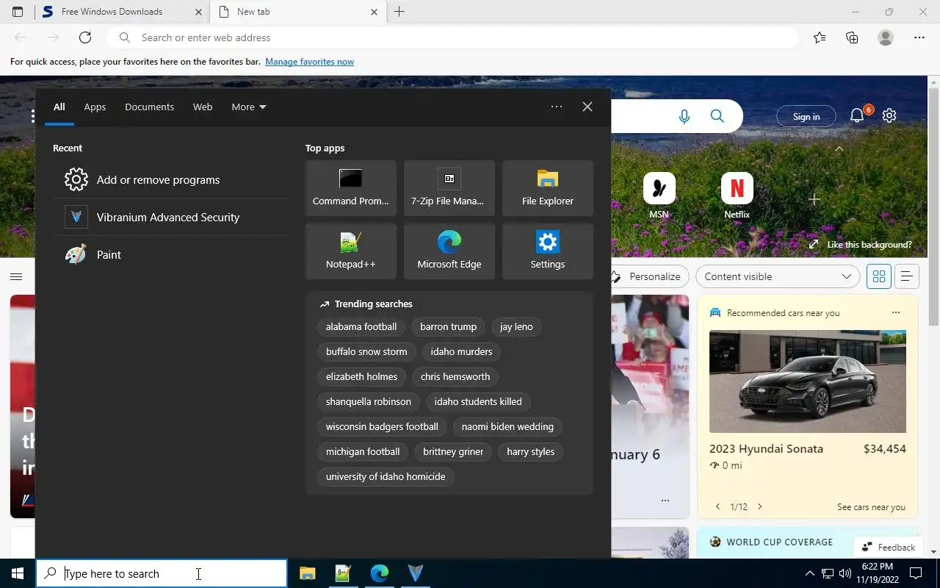
Task: Click the voice search microphone icon
Action: (684, 116)
